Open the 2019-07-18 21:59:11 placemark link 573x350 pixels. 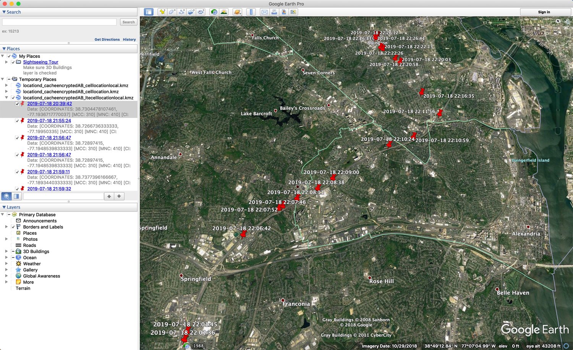(49, 172)
